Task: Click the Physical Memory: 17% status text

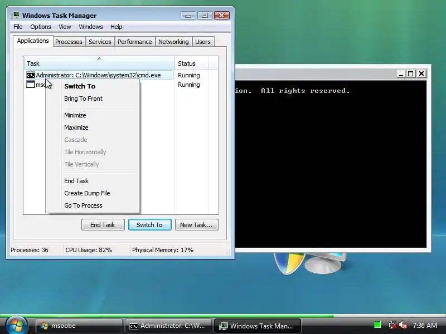Action: (x=163, y=250)
